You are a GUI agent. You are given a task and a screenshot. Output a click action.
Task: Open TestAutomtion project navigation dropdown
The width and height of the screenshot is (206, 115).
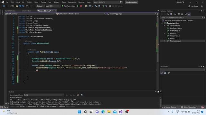(x=30, y=14)
